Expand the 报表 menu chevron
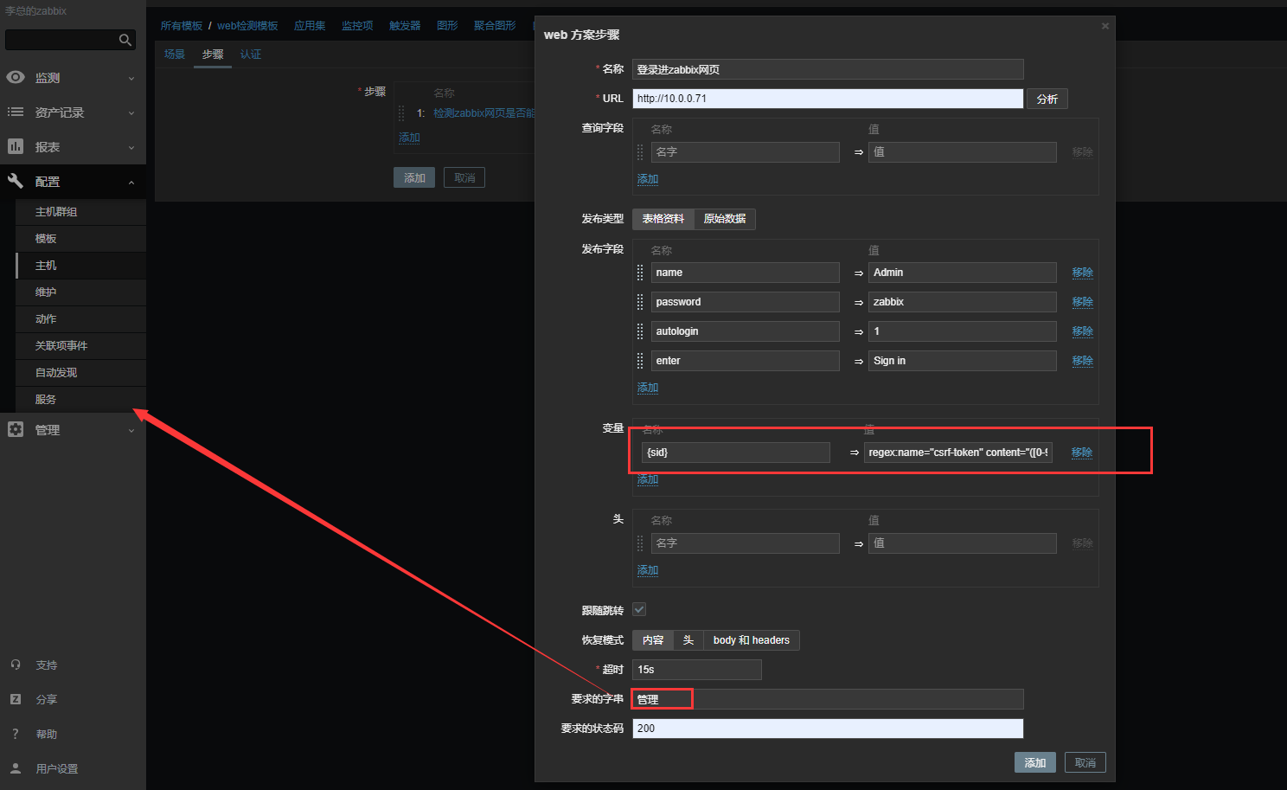Image resolution: width=1287 pixels, height=790 pixels. tap(131, 148)
